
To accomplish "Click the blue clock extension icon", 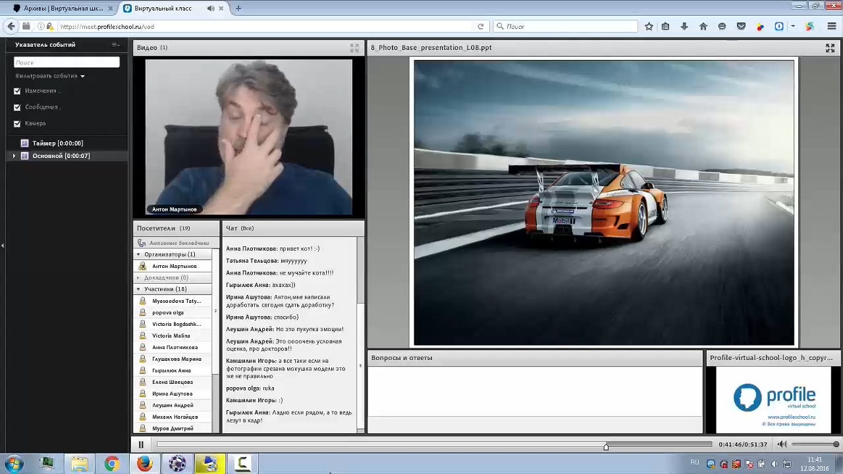I will (779, 26).
